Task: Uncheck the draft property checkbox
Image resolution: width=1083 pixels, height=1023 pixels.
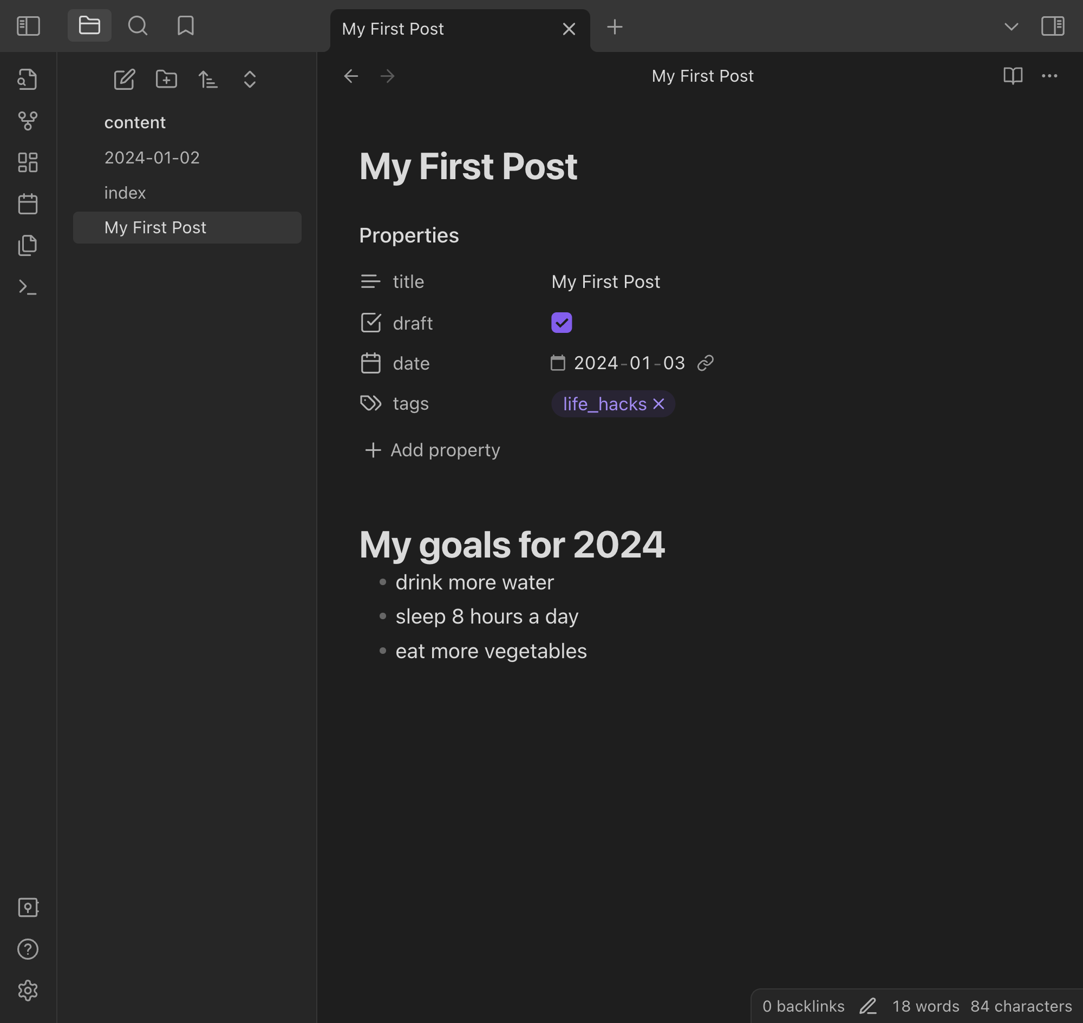Action: [x=562, y=323]
